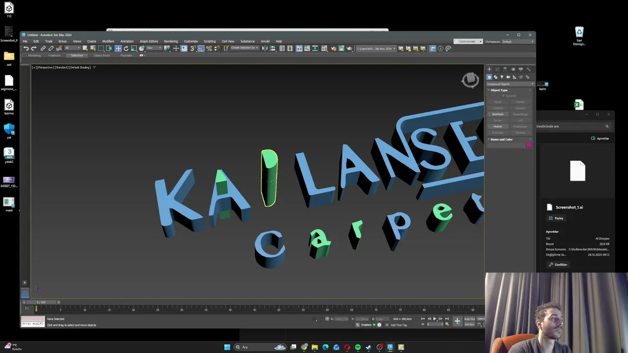The width and height of the screenshot is (628, 353).
Task: Click the Undo arrow icon
Action: [26, 48]
